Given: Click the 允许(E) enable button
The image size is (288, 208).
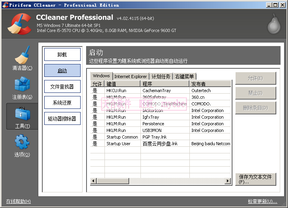Looking at the screenshot, I should click(256, 78).
